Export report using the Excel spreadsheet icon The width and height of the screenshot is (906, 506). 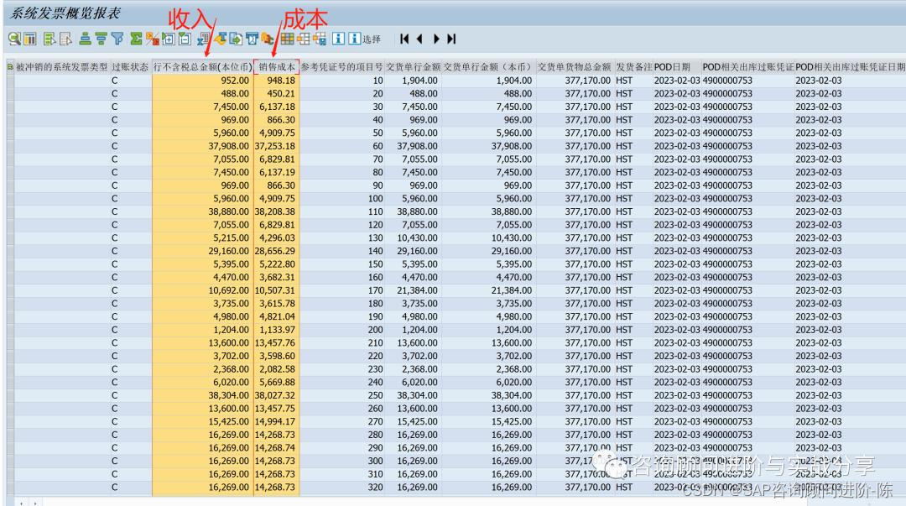click(202, 38)
